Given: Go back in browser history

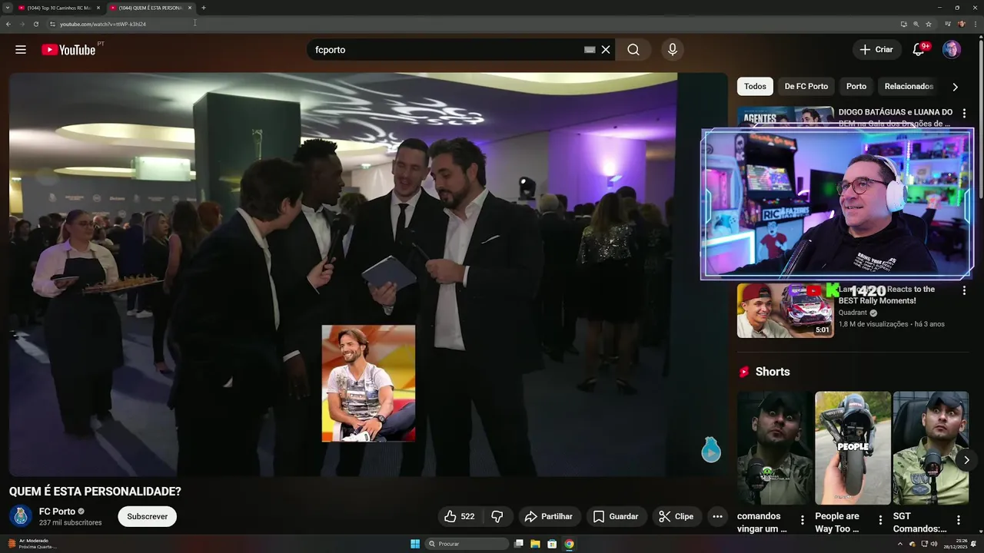Looking at the screenshot, I should point(8,24).
